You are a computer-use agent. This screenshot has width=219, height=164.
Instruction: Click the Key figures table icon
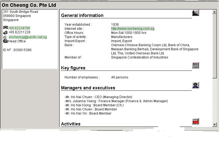coord(195,65)
